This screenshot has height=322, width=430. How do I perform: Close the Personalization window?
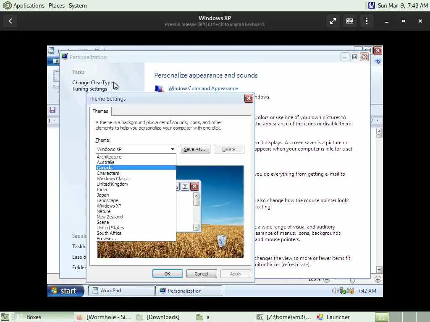[364, 57]
